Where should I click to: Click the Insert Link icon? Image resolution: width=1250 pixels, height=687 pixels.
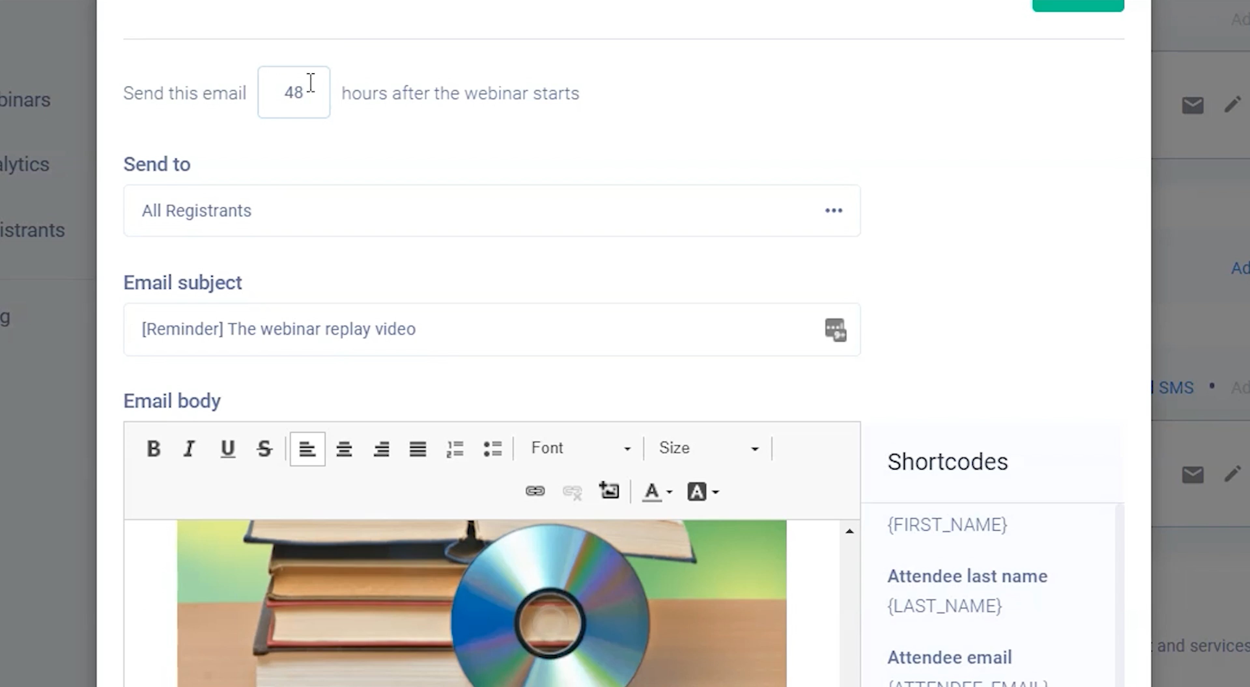click(x=535, y=491)
